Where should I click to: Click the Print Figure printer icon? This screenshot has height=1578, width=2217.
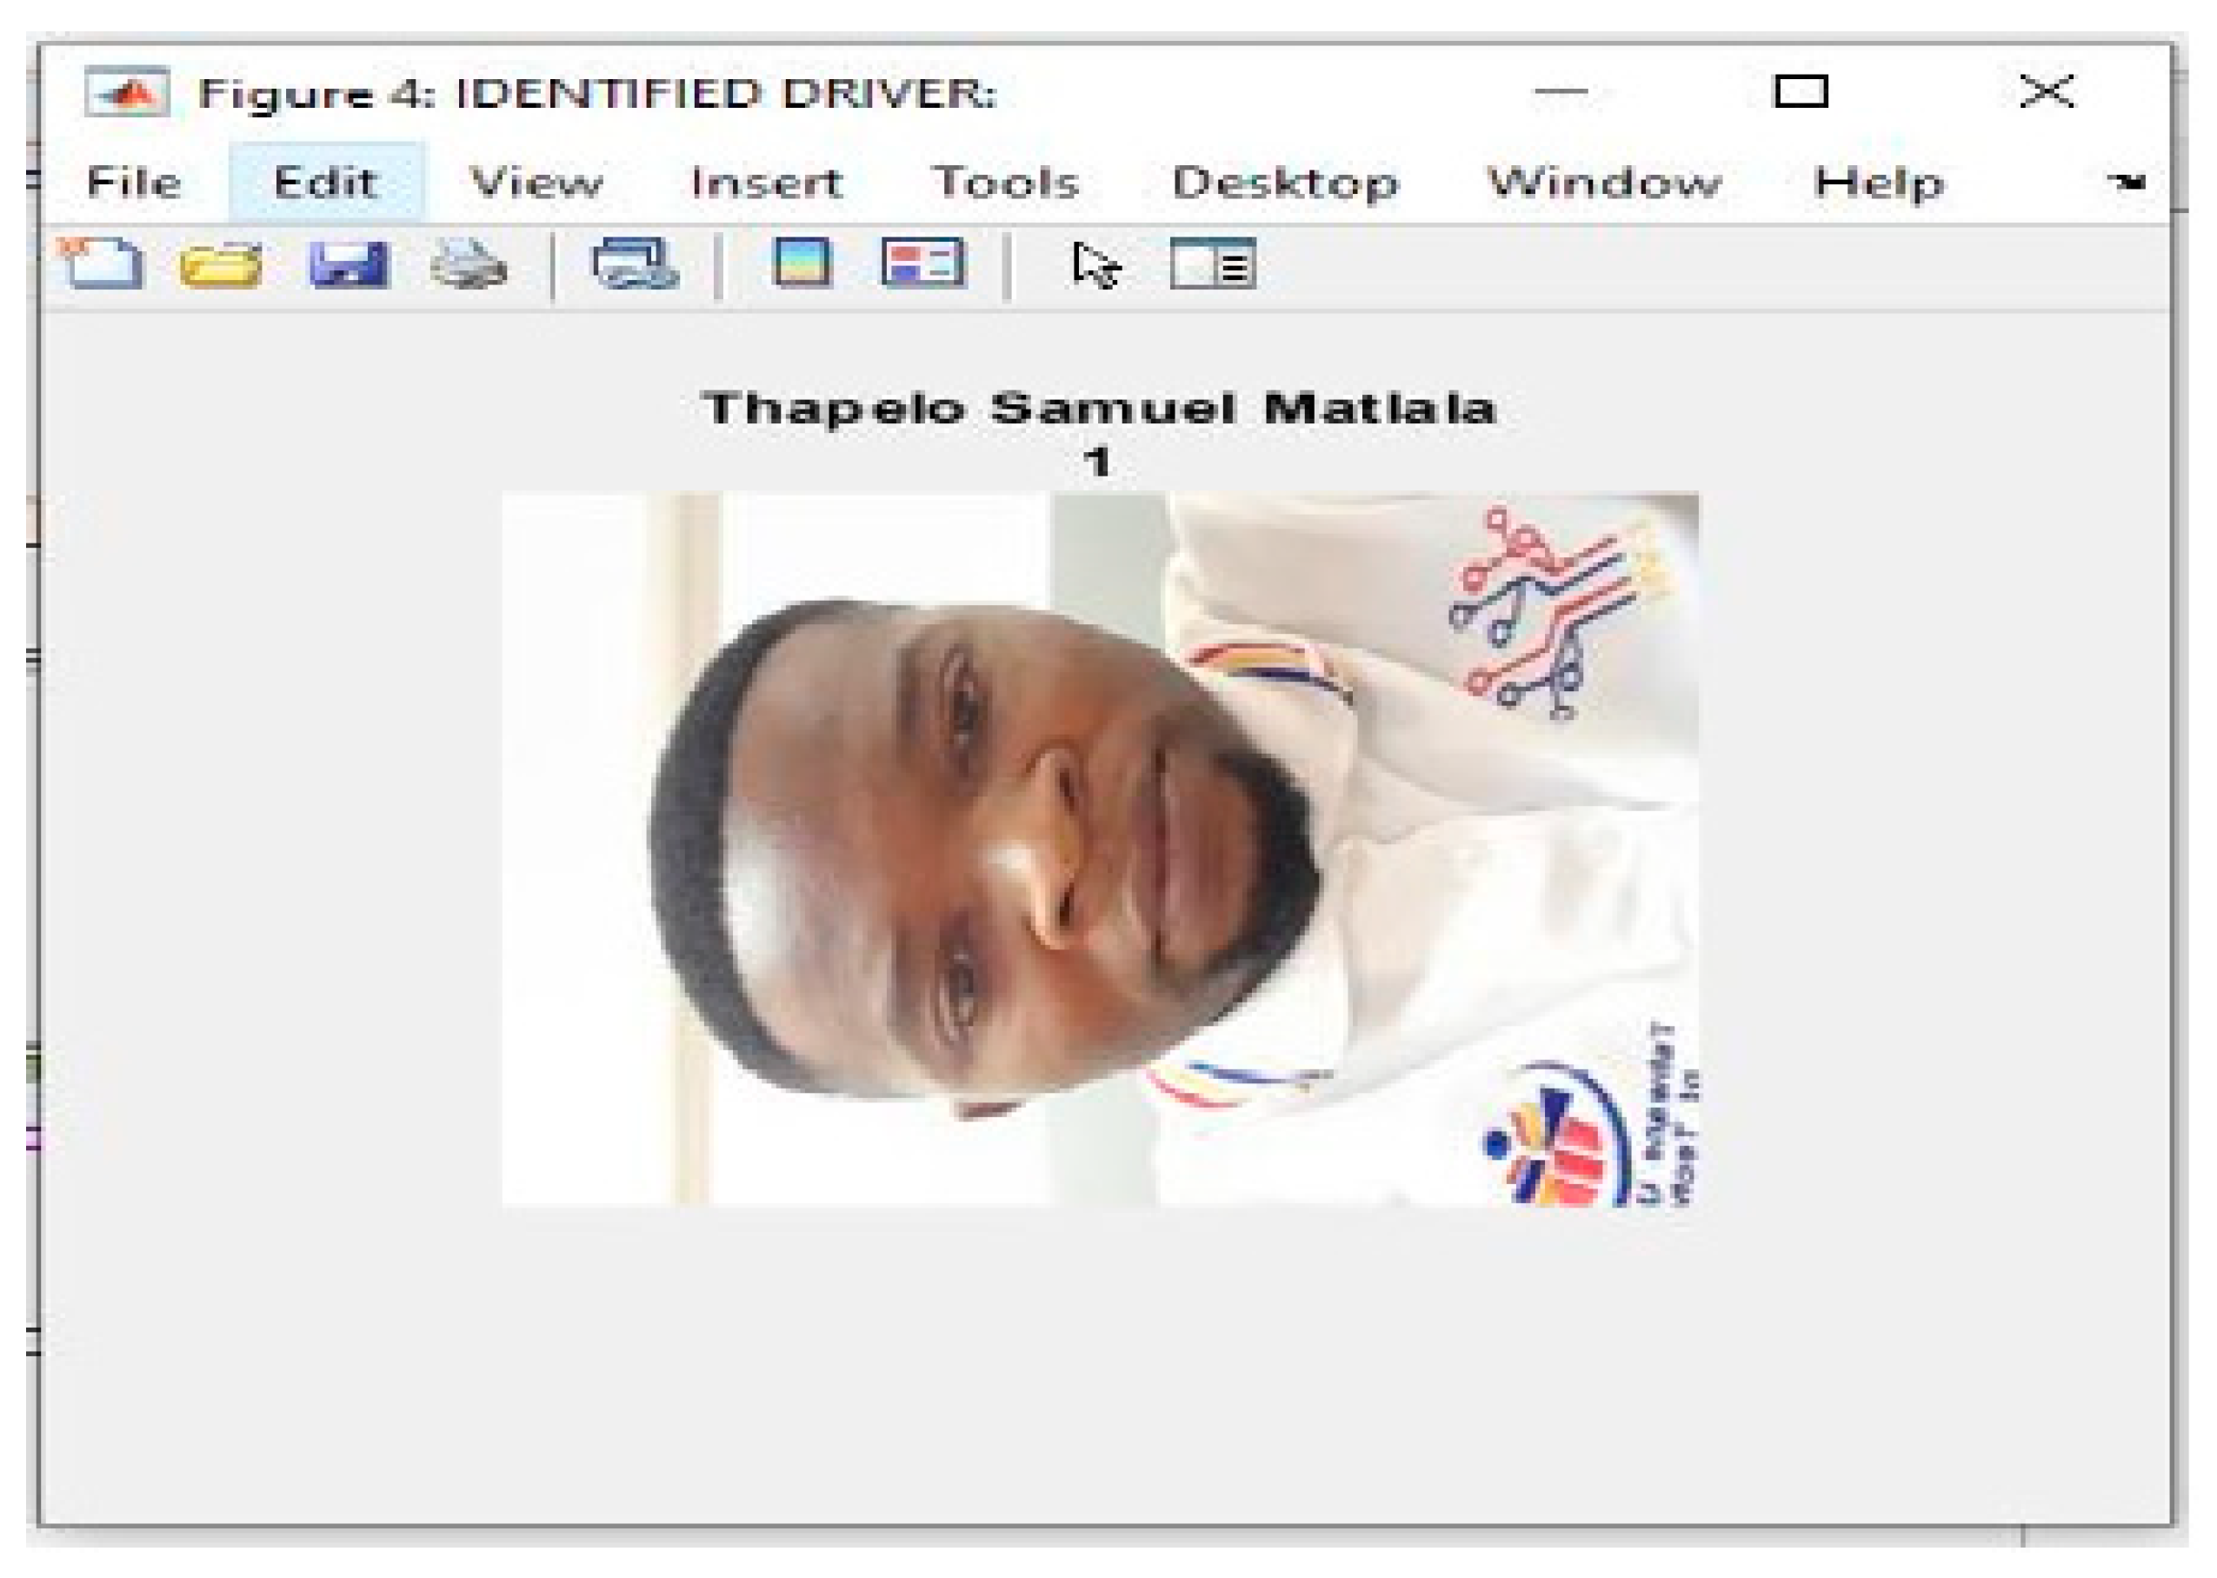(x=469, y=264)
